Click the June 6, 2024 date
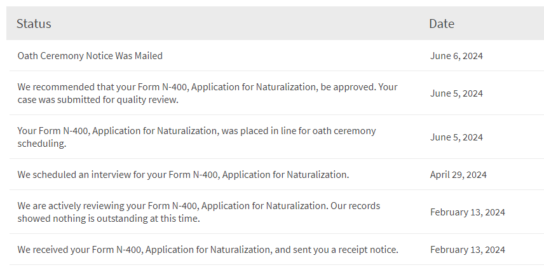The image size is (544, 272). click(456, 56)
